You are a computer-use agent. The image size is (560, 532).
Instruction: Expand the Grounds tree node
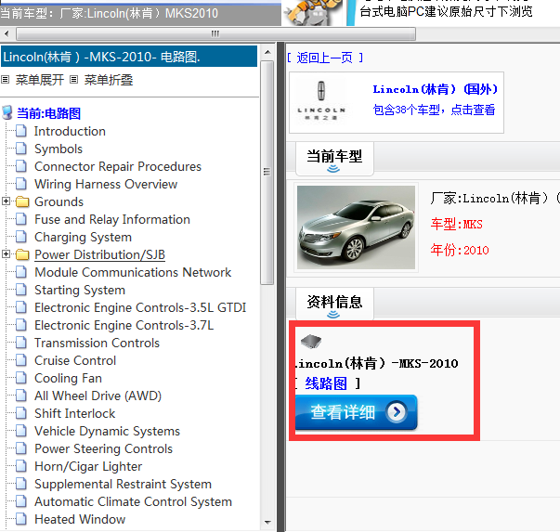click(6, 201)
